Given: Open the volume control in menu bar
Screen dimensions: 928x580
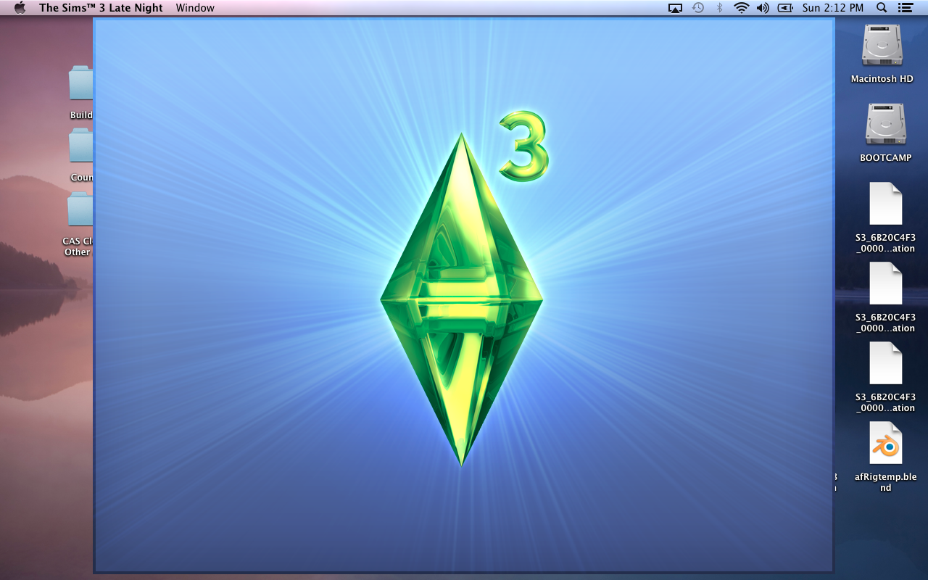Looking at the screenshot, I should coord(763,8).
